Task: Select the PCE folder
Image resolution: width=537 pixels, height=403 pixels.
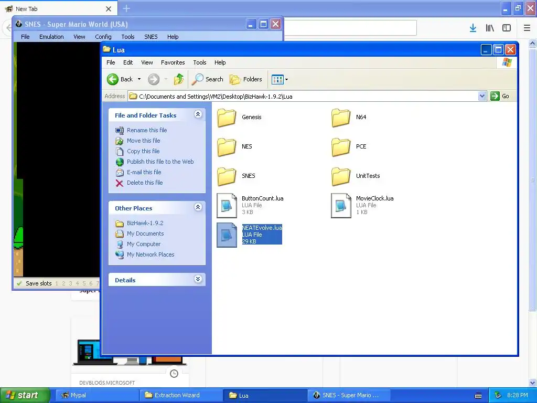Action: 349,147
